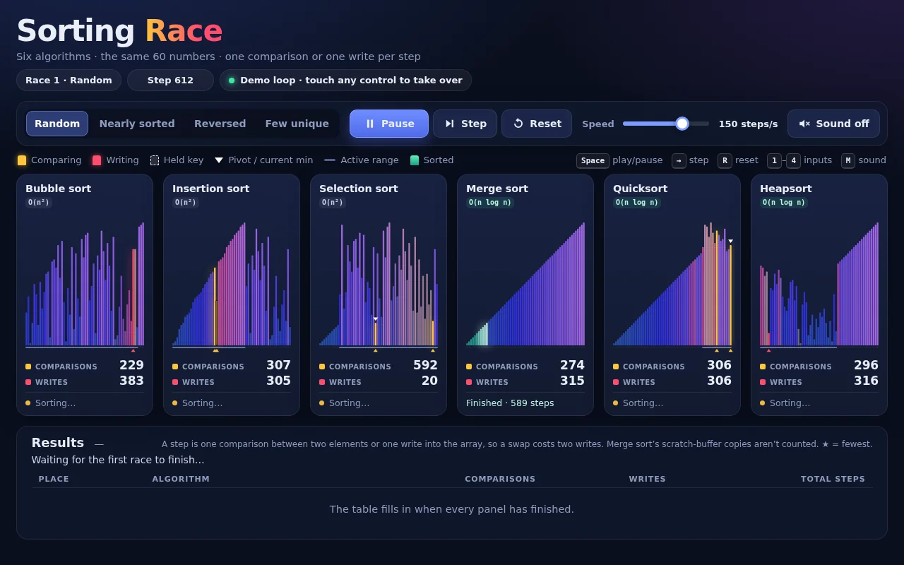Click the COMPARISONS results column header

(x=500, y=479)
